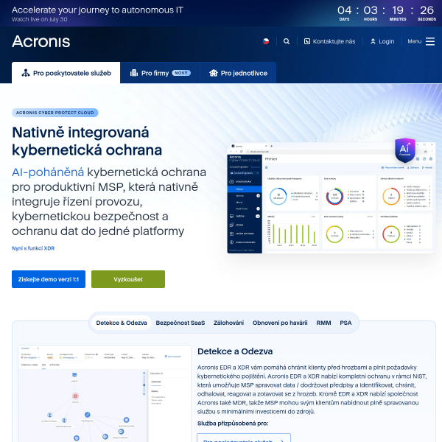Screen dimensions: 442x442
Task: Switch to Pro jednotlivce tab
Action: (x=238, y=73)
